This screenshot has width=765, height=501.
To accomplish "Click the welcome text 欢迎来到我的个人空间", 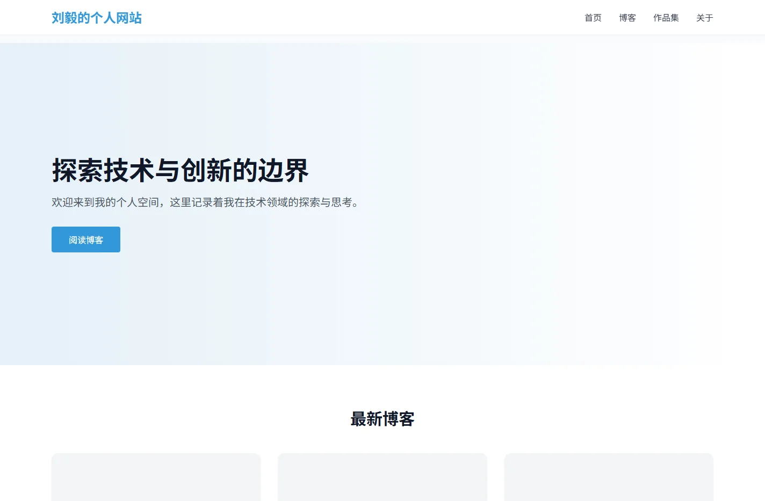I will click(x=105, y=202).
